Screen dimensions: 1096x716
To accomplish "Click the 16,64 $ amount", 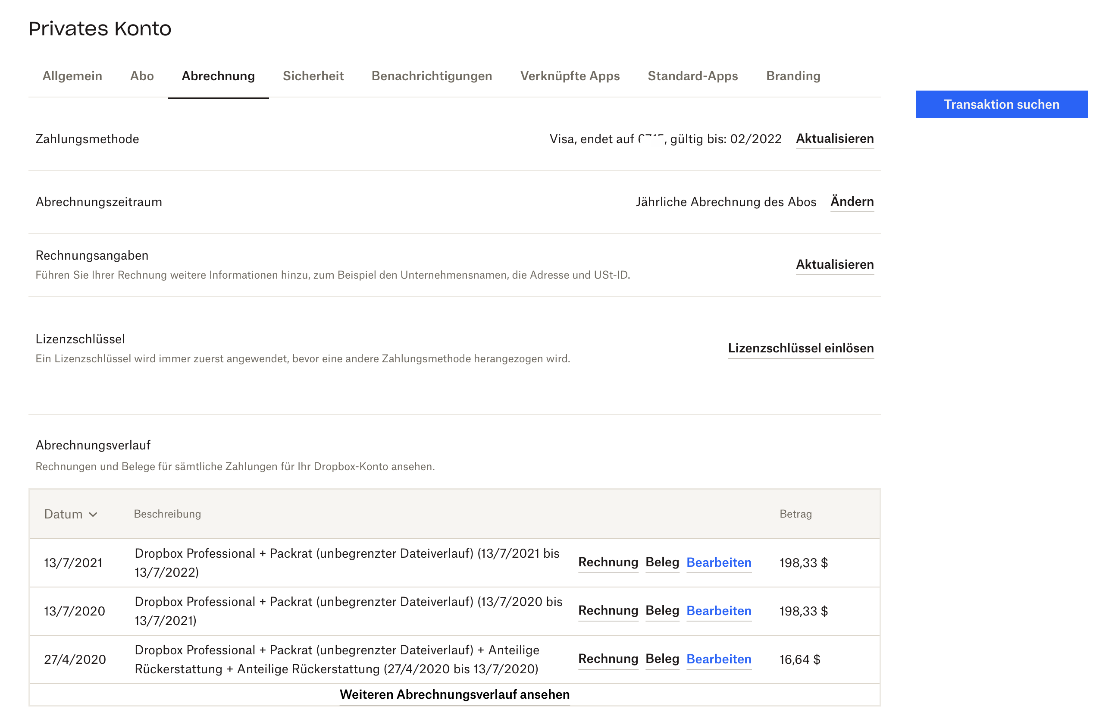I will (800, 660).
